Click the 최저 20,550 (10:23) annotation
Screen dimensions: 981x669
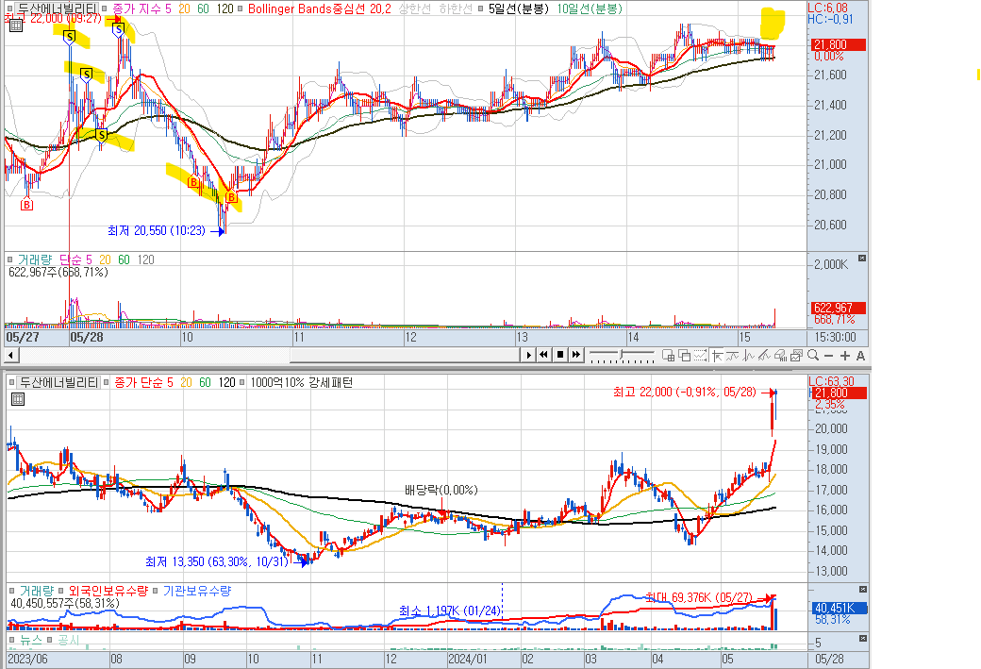coord(157,231)
